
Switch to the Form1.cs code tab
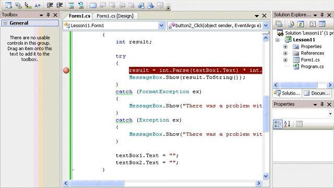[79, 16]
